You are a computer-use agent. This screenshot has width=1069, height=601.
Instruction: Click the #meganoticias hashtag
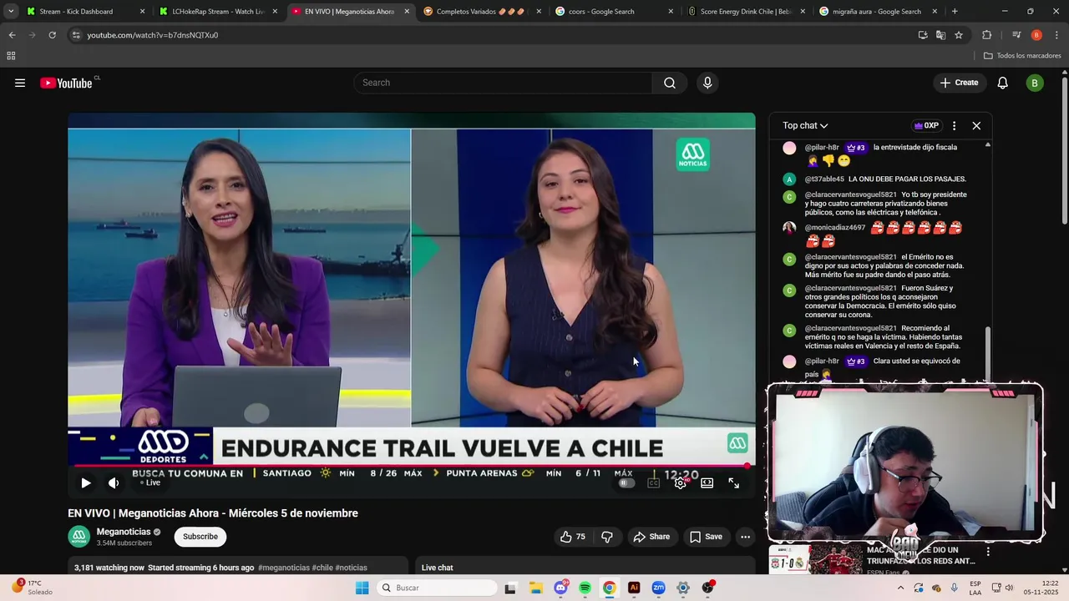284,568
